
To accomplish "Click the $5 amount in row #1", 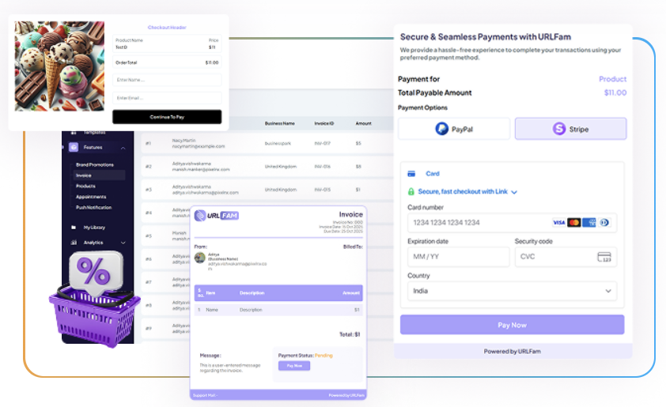I will point(358,144).
